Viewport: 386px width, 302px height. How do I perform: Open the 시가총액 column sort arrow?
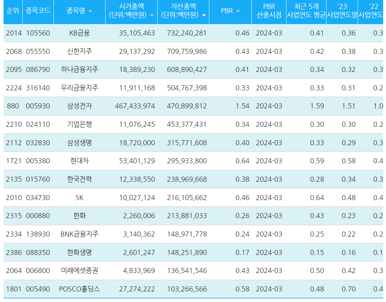[152, 15]
